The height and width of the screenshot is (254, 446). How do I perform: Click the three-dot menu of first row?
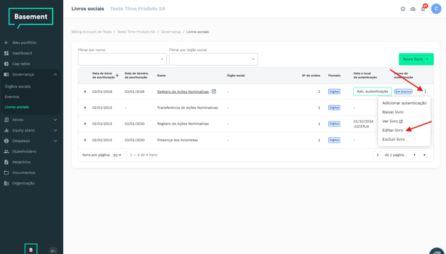(x=425, y=92)
